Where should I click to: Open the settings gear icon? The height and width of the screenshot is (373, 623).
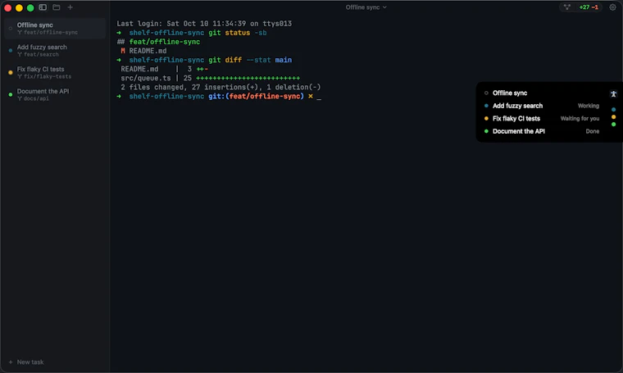click(612, 7)
